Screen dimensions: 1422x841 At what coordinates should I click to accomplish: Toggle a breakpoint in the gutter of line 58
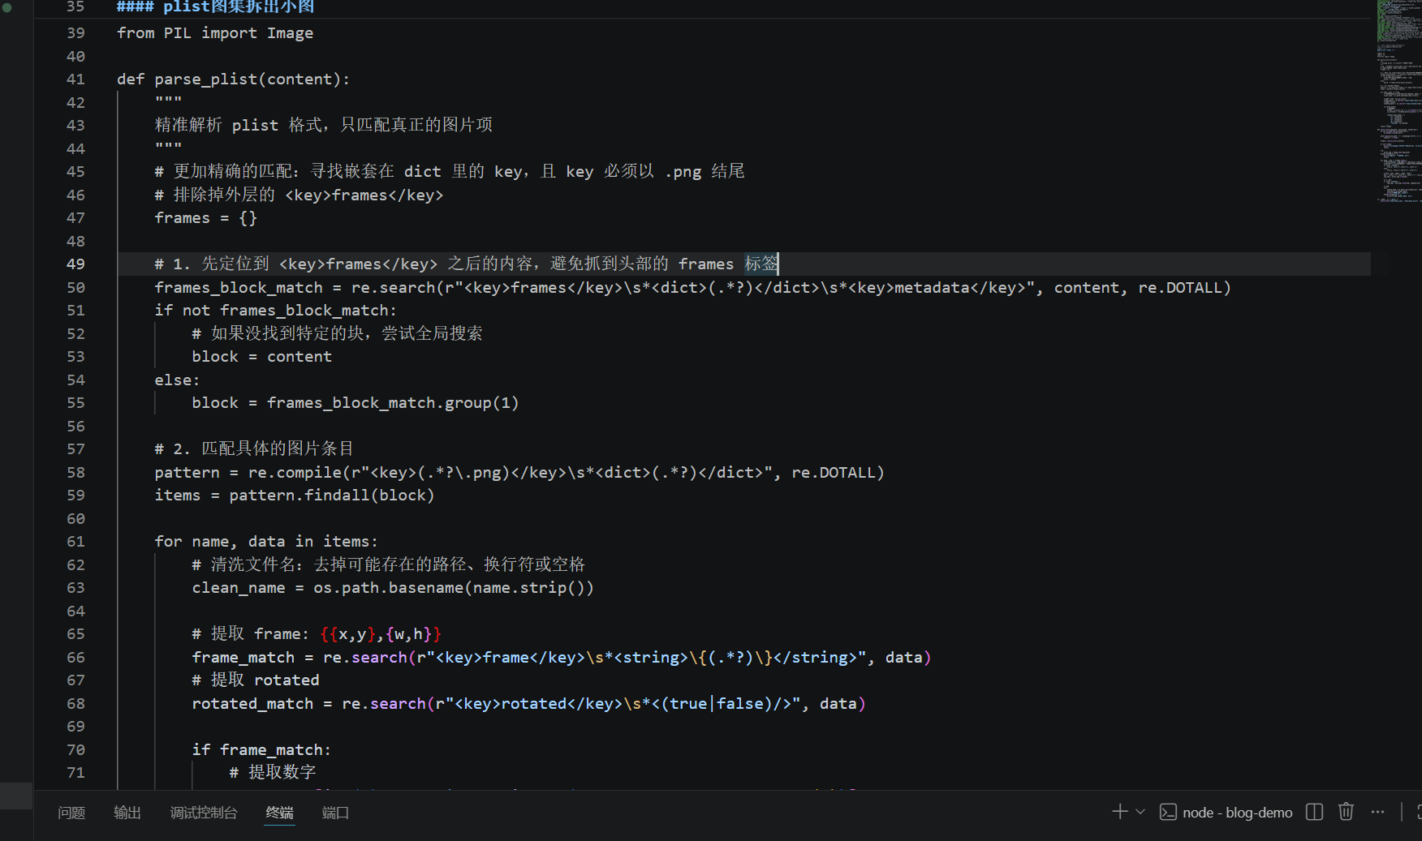point(100,472)
